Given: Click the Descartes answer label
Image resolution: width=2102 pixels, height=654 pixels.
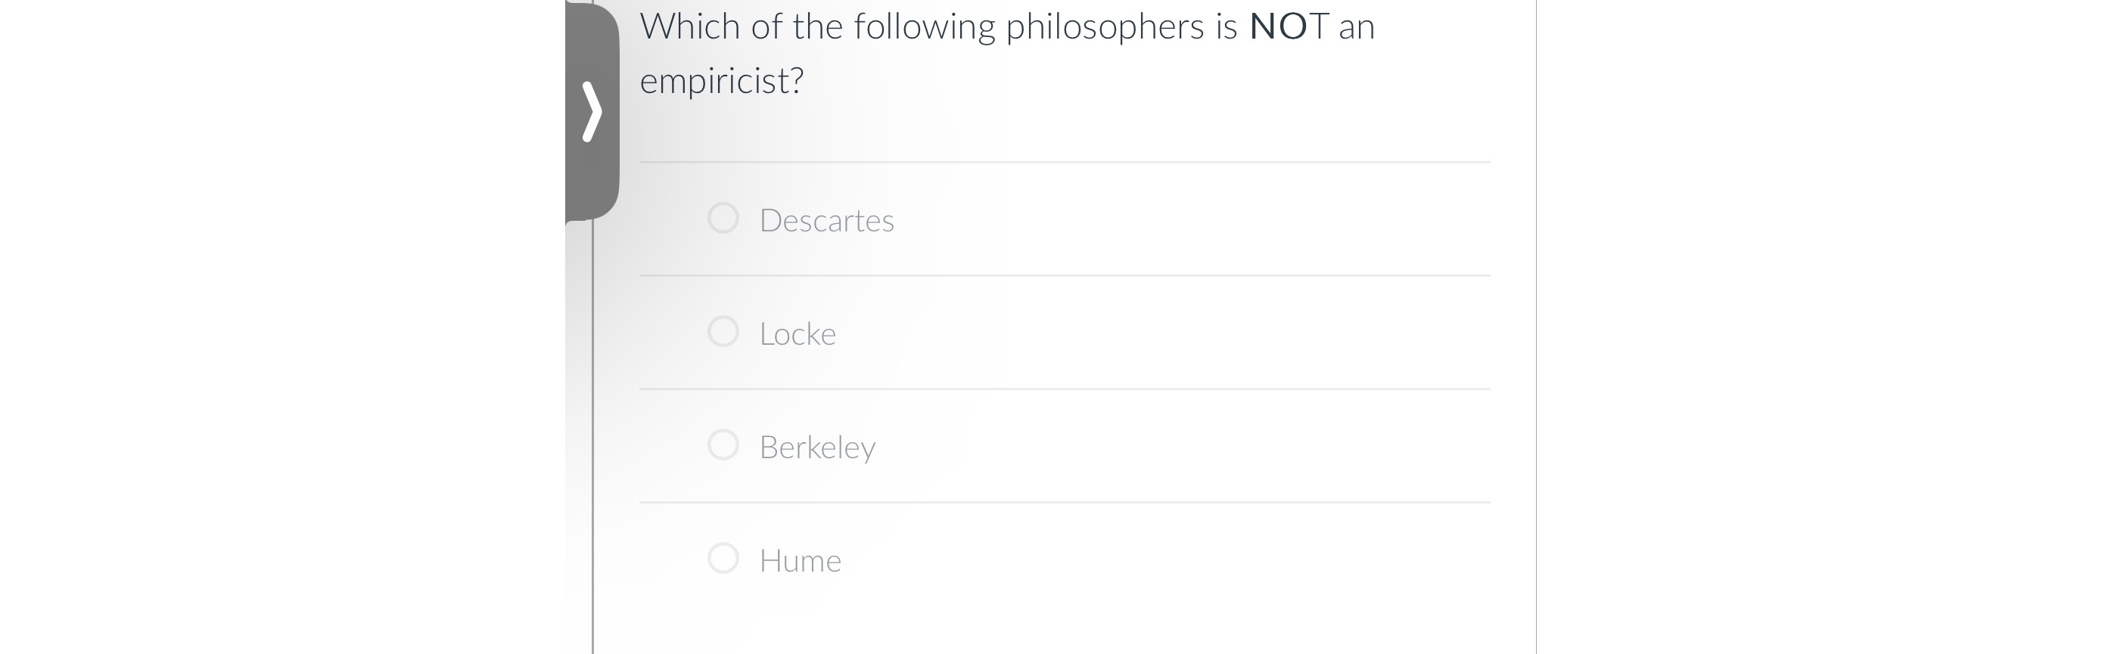Looking at the screenshot, I should click(826, 220).
